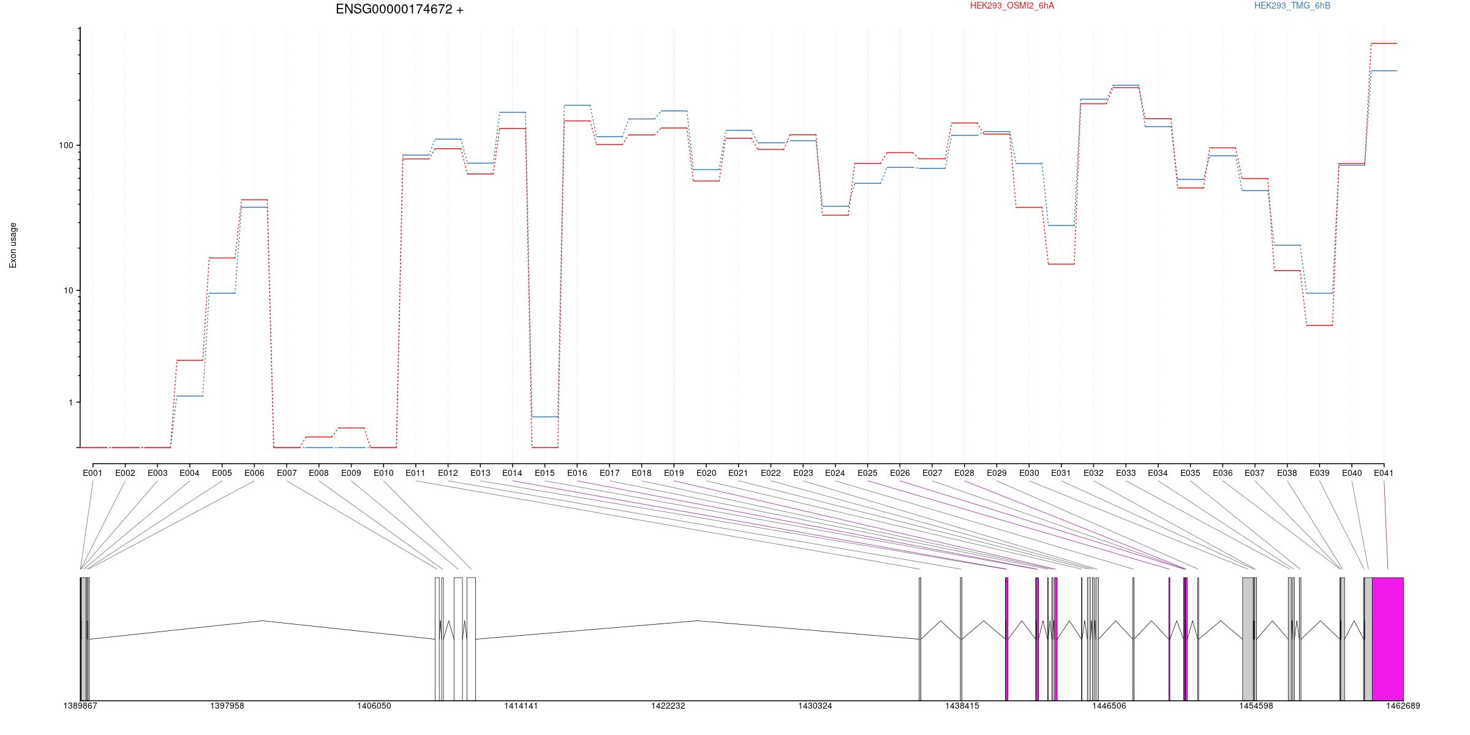This screenshot has height=735, width=1470.
Task: Click exon label E028
Action: [x=964, y=473]
